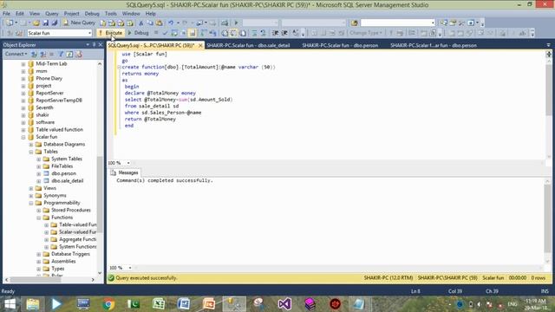Select Results to File mode
Viewport: 555px width, 312px height.
point(243,33)
